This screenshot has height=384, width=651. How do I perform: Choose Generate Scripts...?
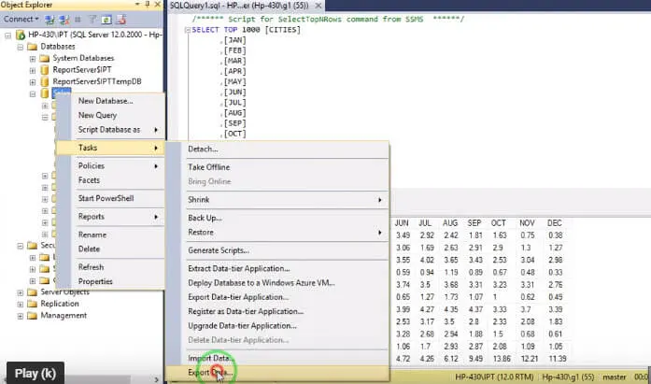coord(277,250)
